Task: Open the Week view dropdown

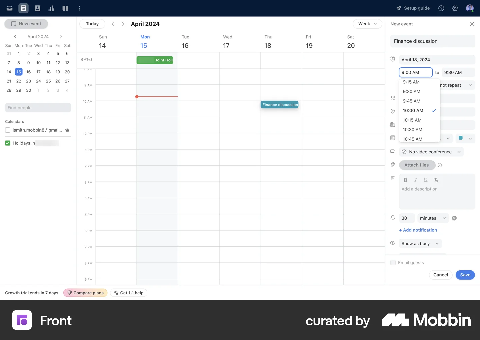Action: pos(367,24)
